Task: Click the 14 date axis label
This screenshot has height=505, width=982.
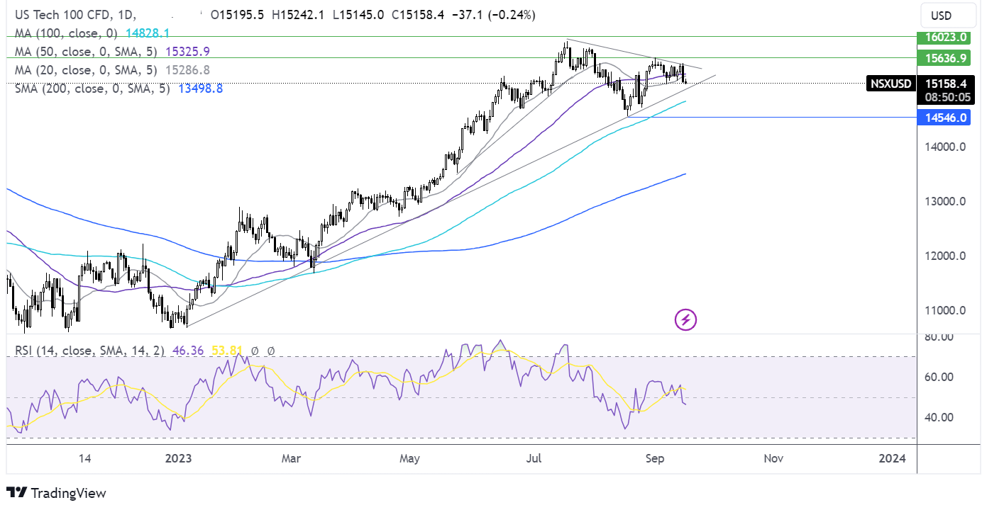Action: coord(84,459)
